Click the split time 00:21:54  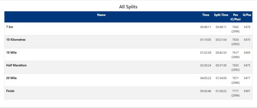pyautogui.click(x=221, y=40)
